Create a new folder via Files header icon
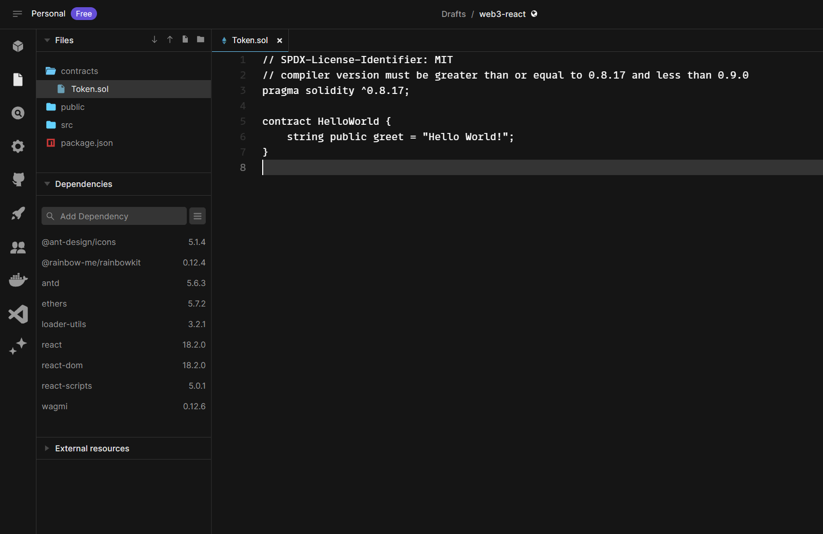 pos(201,40)
